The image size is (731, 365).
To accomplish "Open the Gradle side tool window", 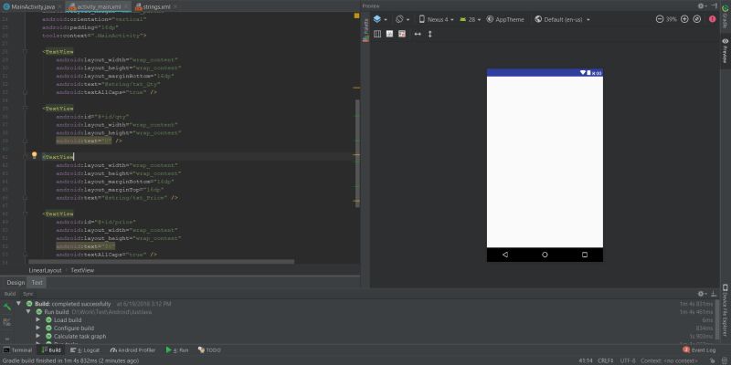I will [725, 16].
